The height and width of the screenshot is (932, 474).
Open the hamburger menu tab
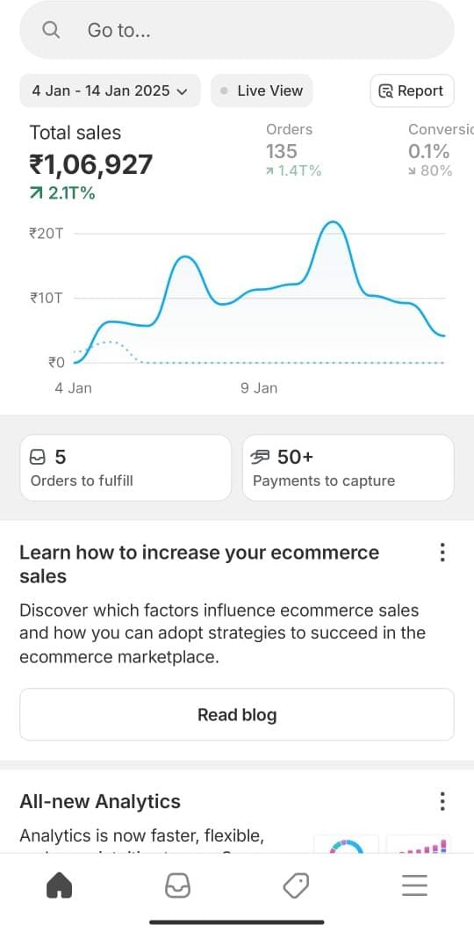(414, 885)
